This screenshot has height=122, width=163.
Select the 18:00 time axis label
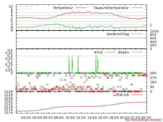(114, 118)
